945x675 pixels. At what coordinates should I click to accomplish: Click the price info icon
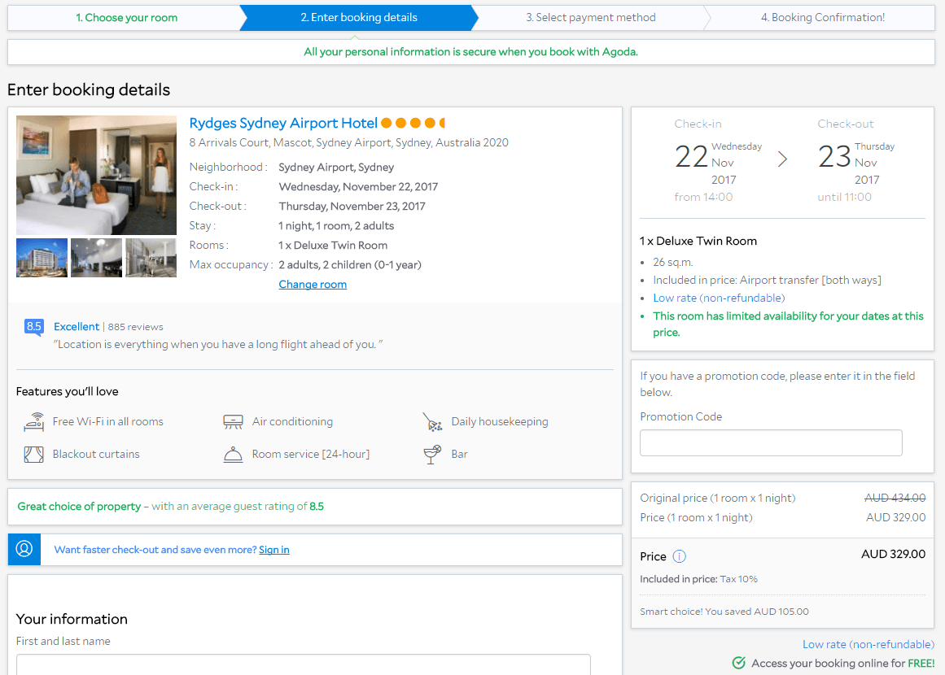coord(680,556)
